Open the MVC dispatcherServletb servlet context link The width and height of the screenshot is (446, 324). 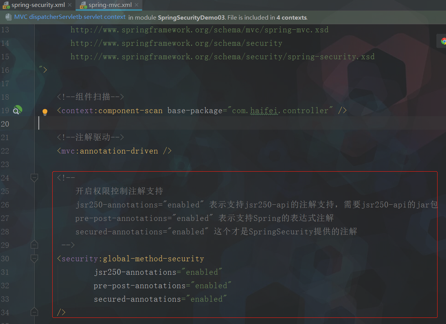(70, 17)
